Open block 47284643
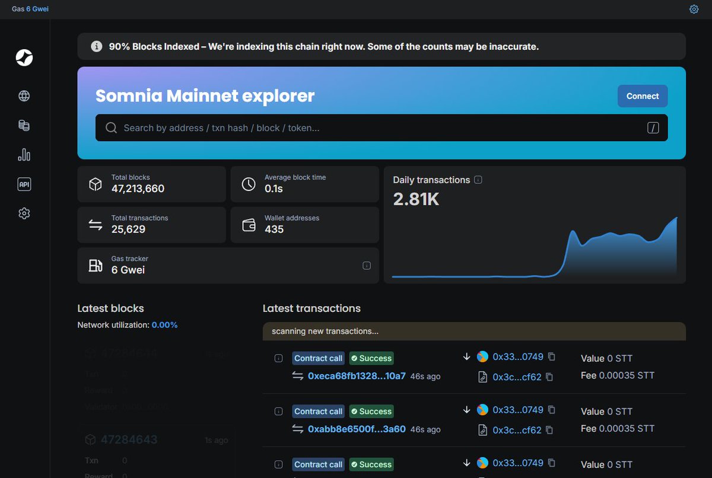 [x=129, y=439]
